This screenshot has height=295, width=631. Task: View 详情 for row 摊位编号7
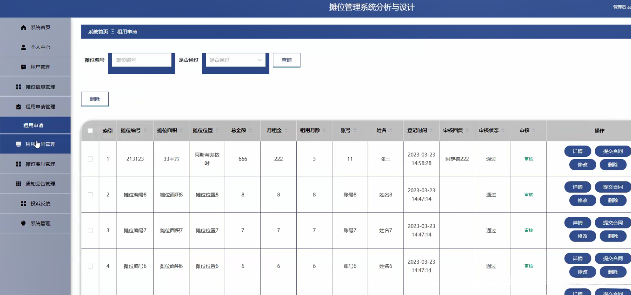578,223
